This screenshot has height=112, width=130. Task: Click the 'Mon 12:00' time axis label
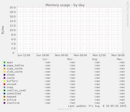99,55
